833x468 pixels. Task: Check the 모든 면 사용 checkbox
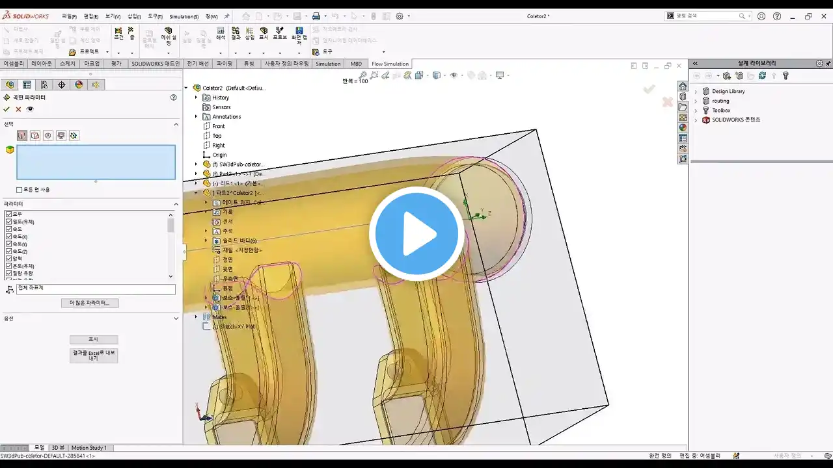pos(19,190)
